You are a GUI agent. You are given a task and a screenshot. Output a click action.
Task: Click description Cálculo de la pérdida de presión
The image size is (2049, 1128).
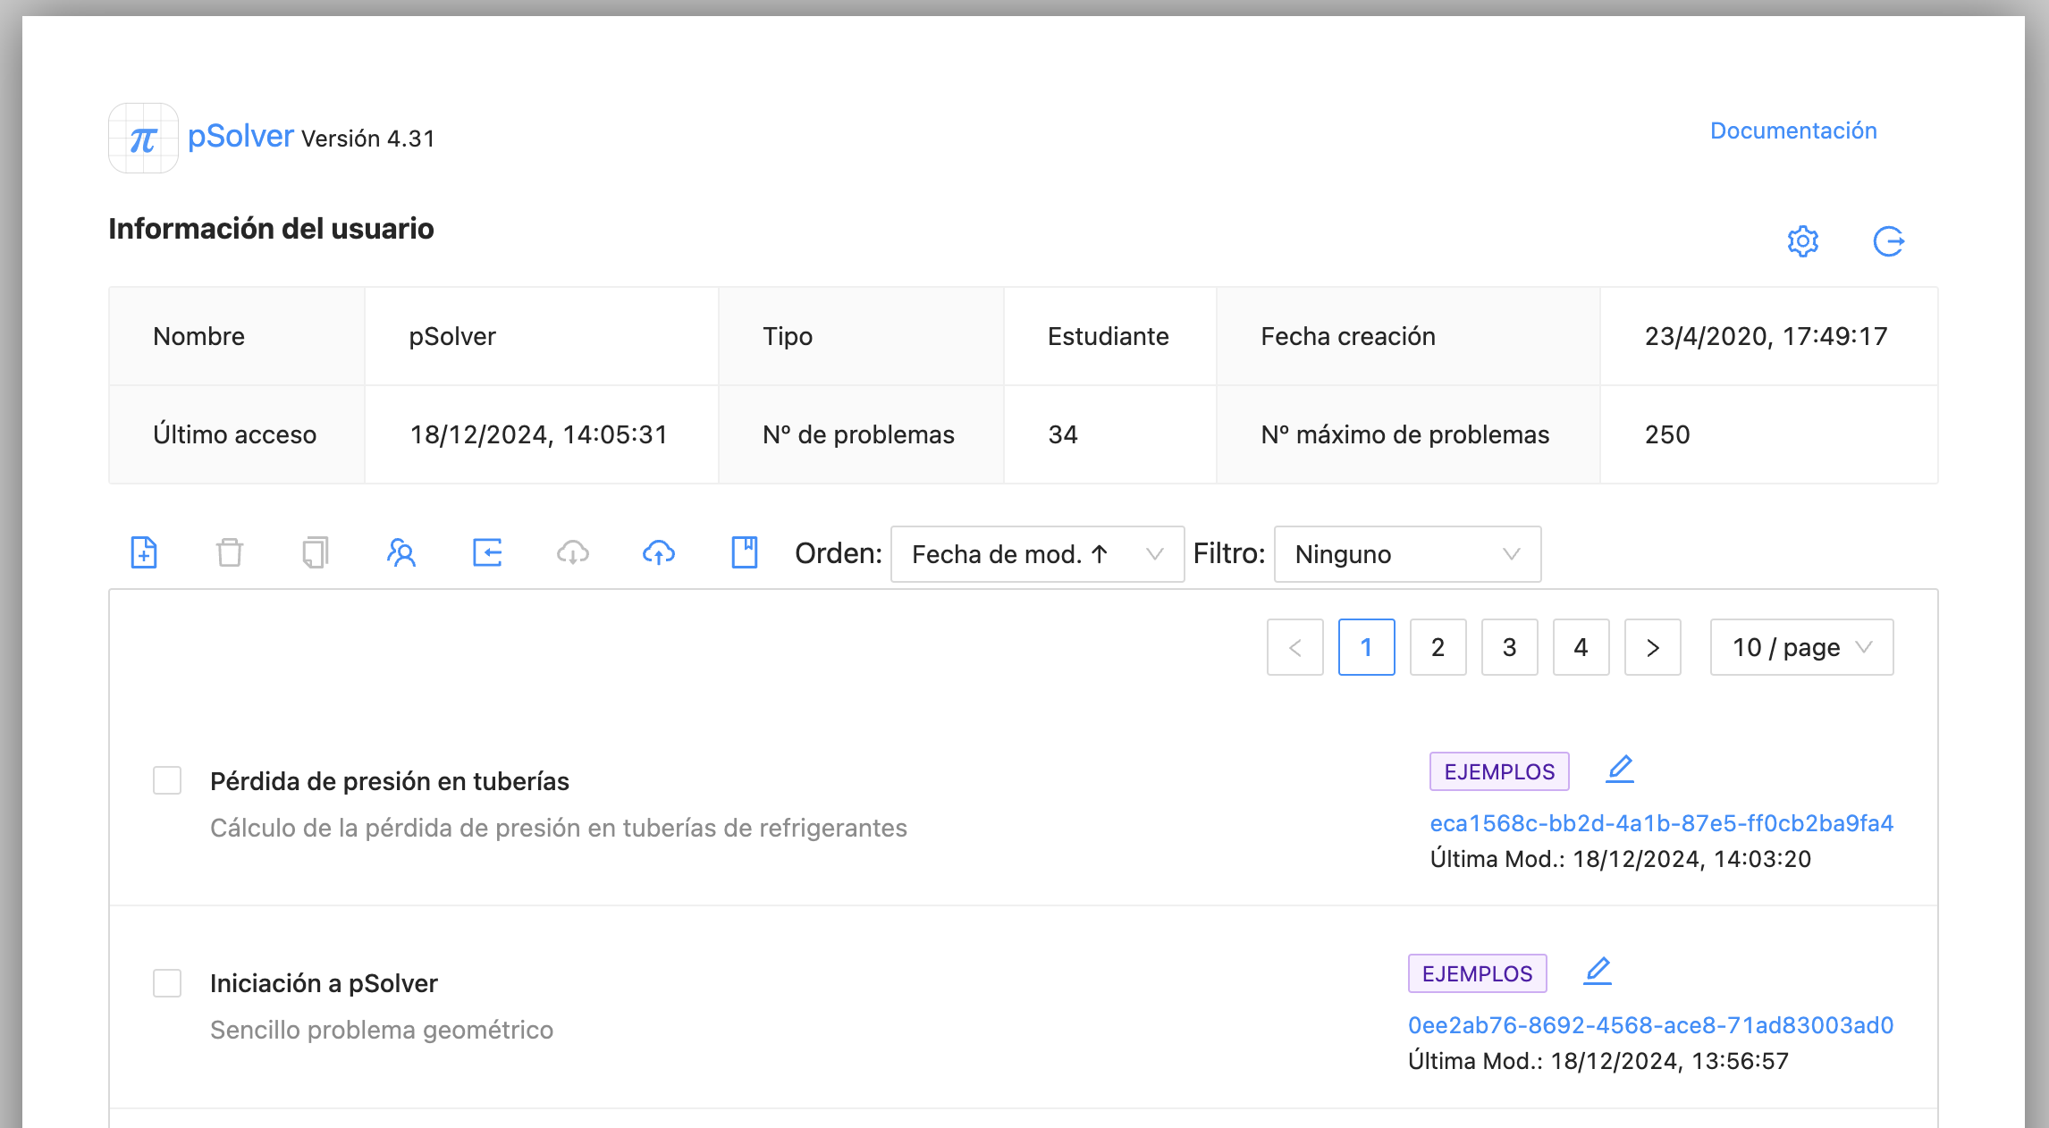[x=559, y=828]
